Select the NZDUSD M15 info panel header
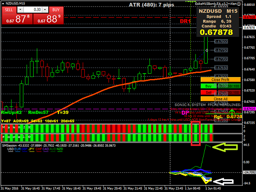256x192 pixels. tap(218, 11)
